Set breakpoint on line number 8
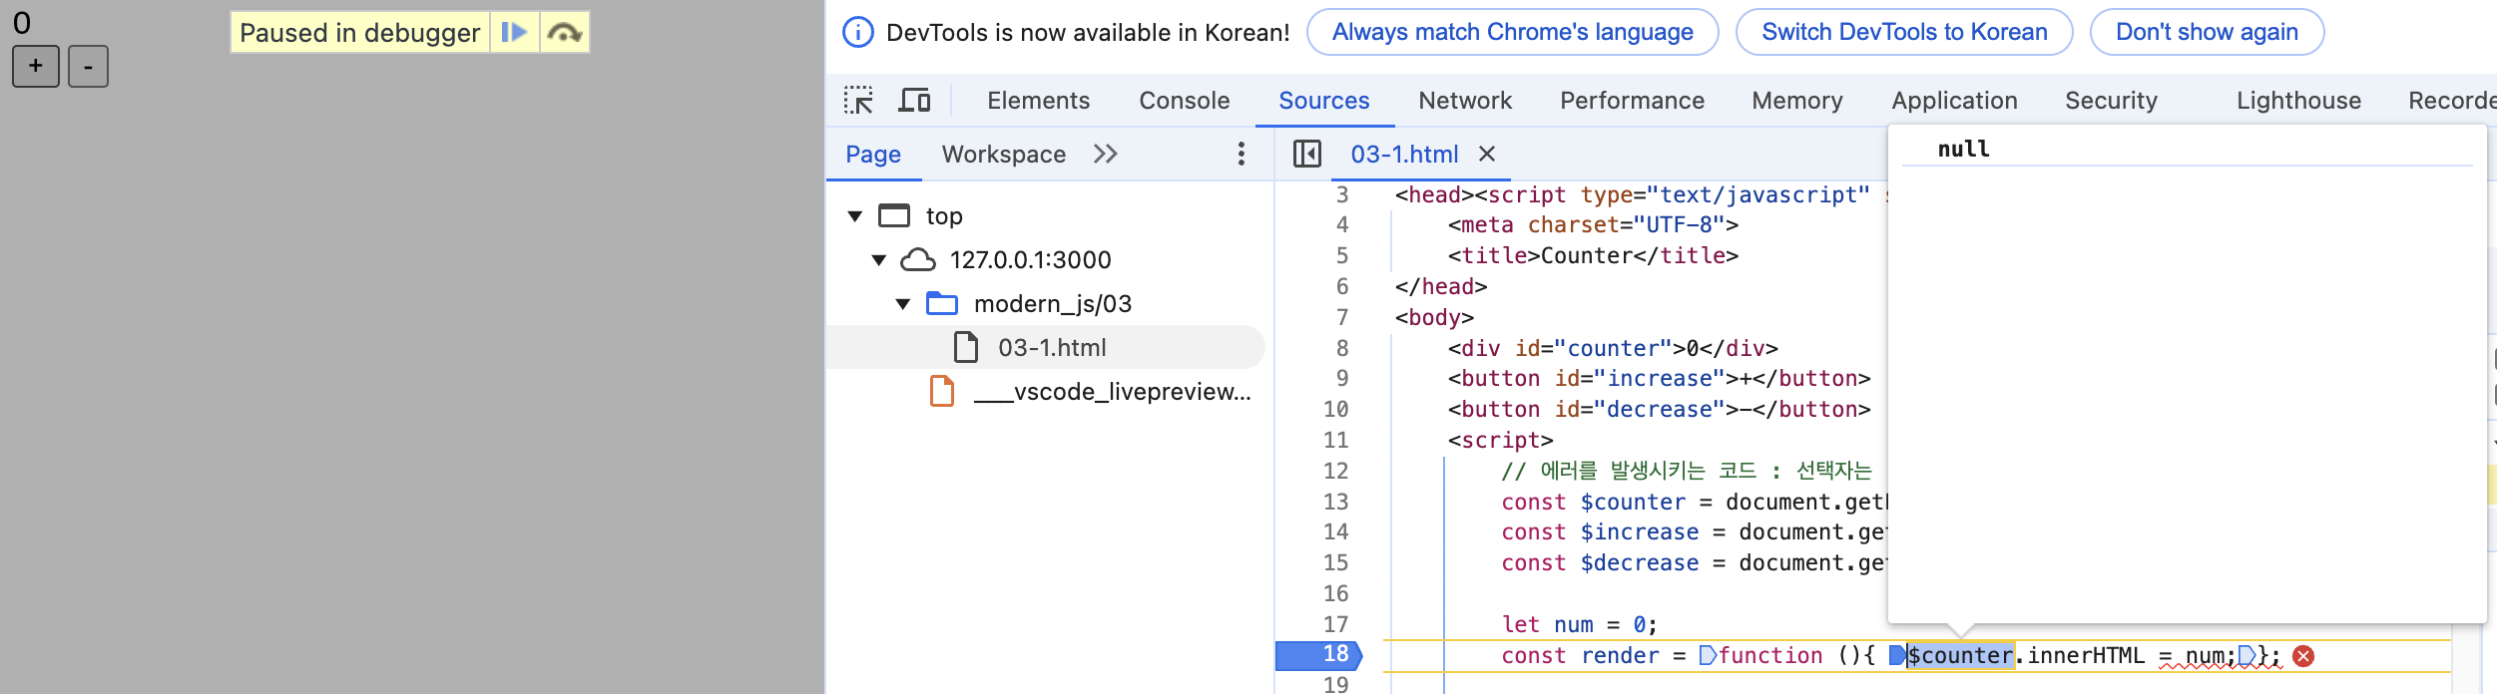Viewport: 2497px width, 694px height. tap(1341, 348)
